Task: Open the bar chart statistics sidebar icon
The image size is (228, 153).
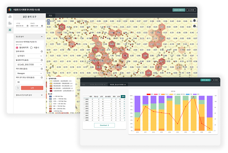Action: tap(10, 16)
